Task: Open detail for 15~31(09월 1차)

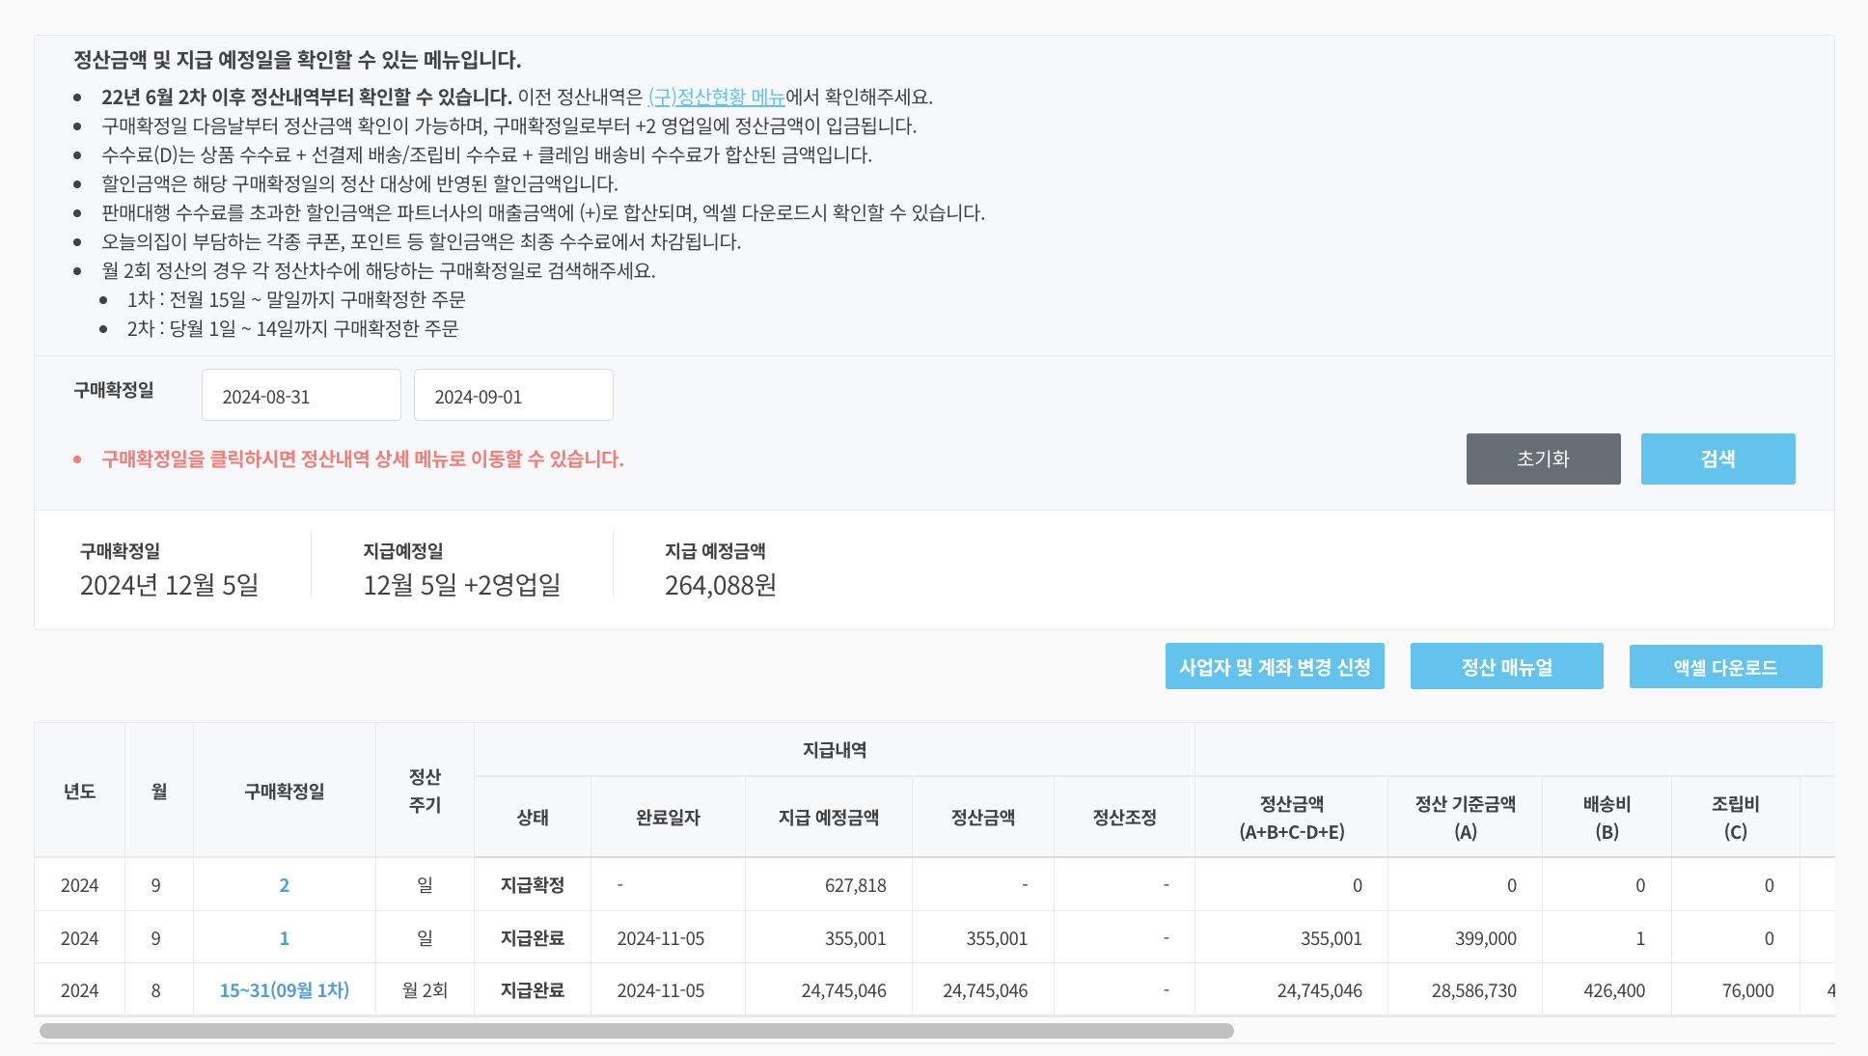Action: pyautogui.click(x=284, y=989)
